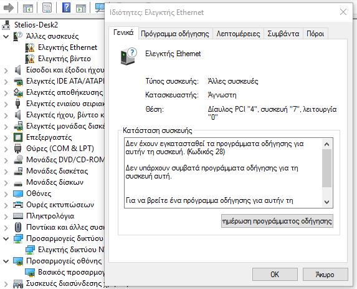Open the Λεπτομέρειες tab
Image resolution: width=357 pixels, height=289 pixels.
point(238,34)
